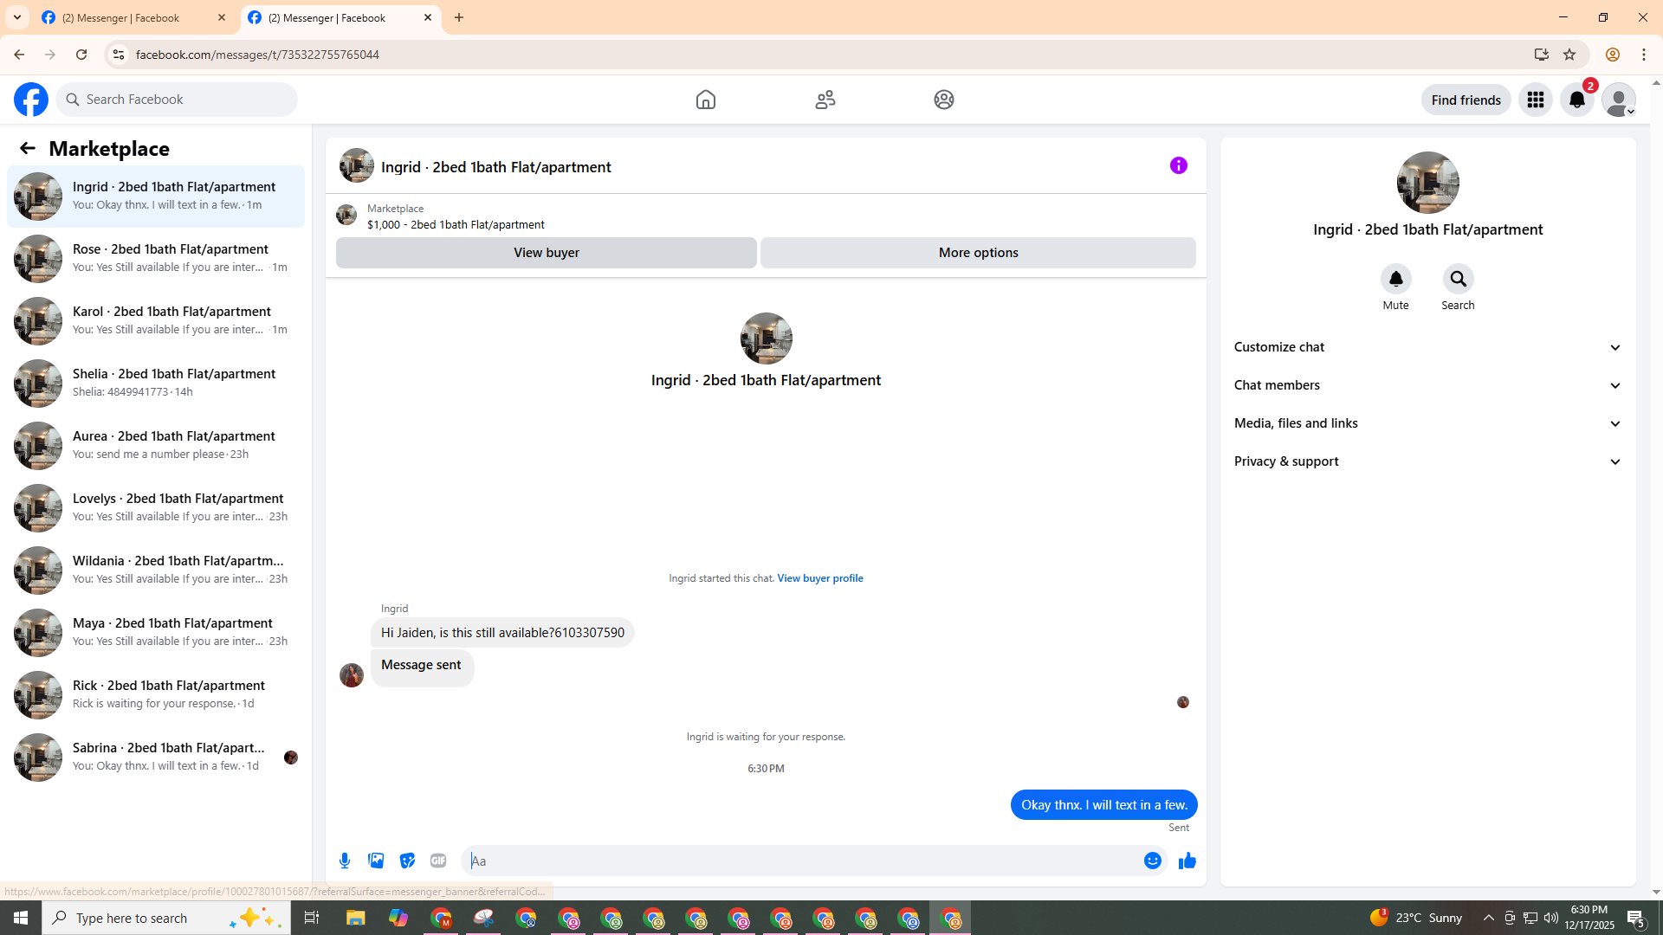Image resolution: width=1663 pixels, height=935 pixels.
Task: Attach a photo using the image icon
Action: coord(376,861)
